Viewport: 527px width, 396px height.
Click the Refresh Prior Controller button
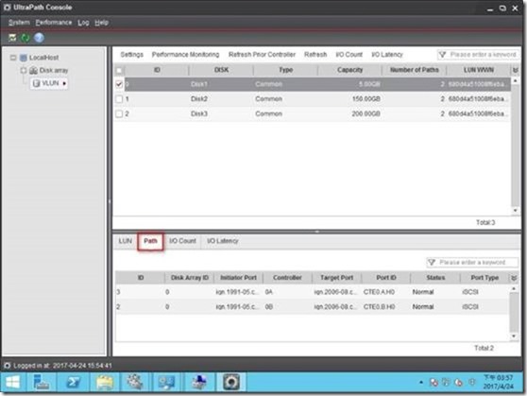[262, 55]
